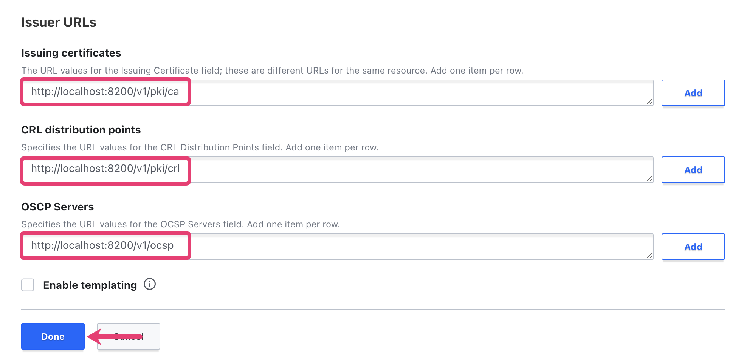Add another Issuing certificates URL row

(x=693, y=93)
